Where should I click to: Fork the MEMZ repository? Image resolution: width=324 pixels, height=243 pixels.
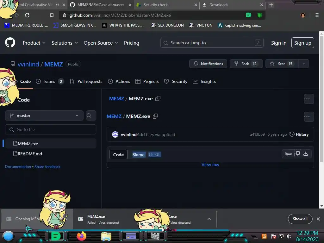(x=246, y=64)
